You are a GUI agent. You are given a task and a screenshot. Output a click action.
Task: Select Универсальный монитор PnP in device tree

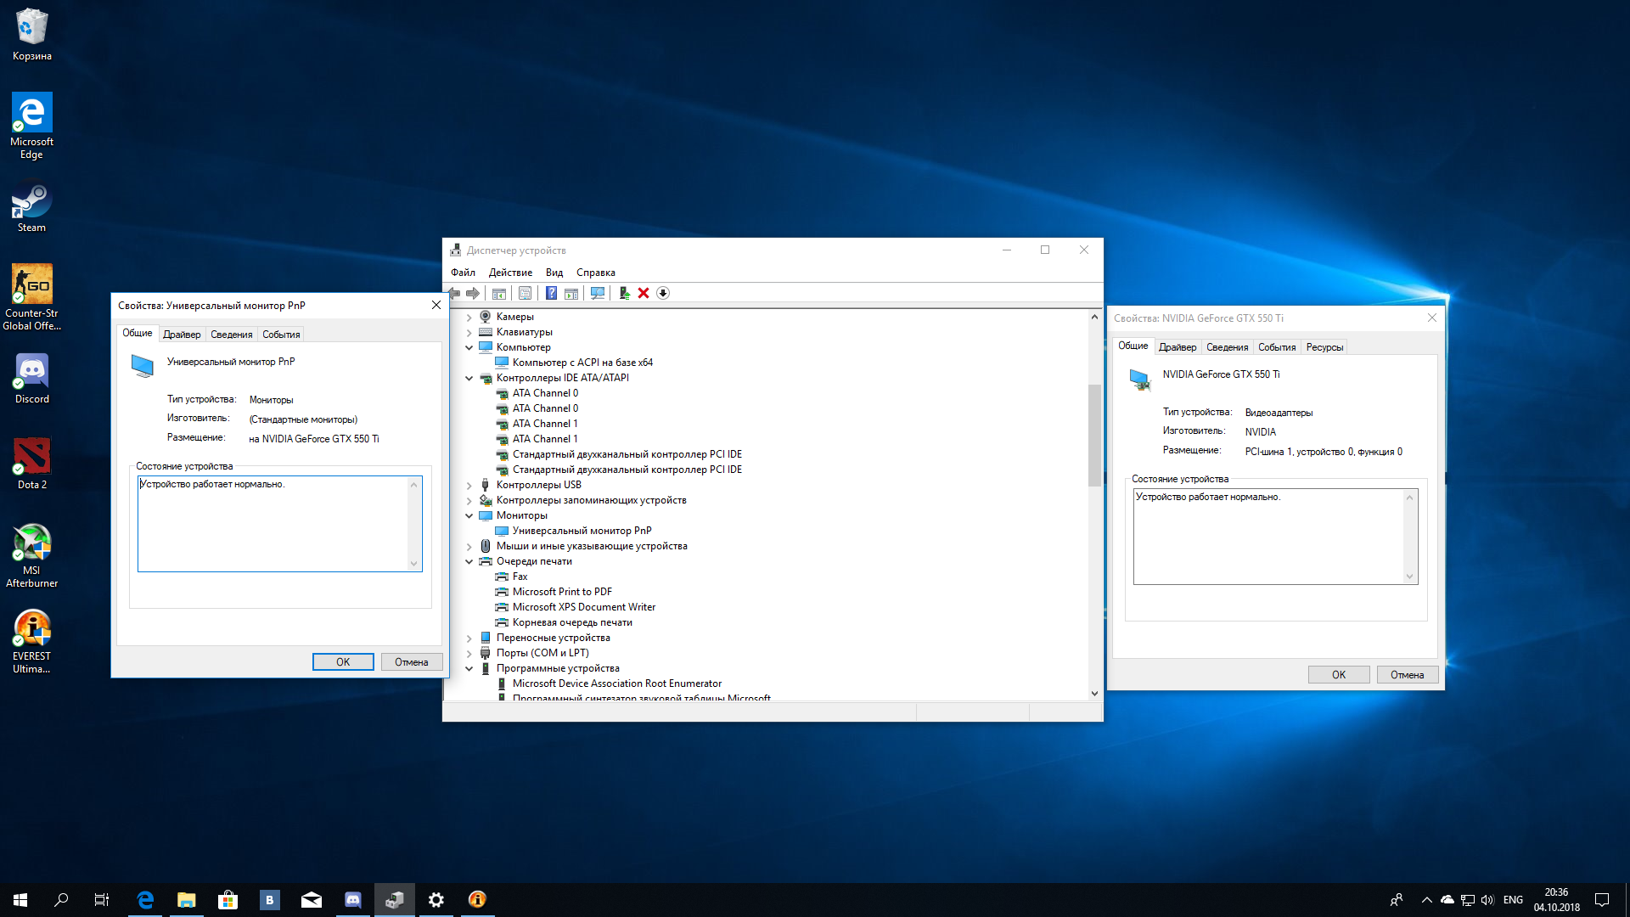click(581, 530)
